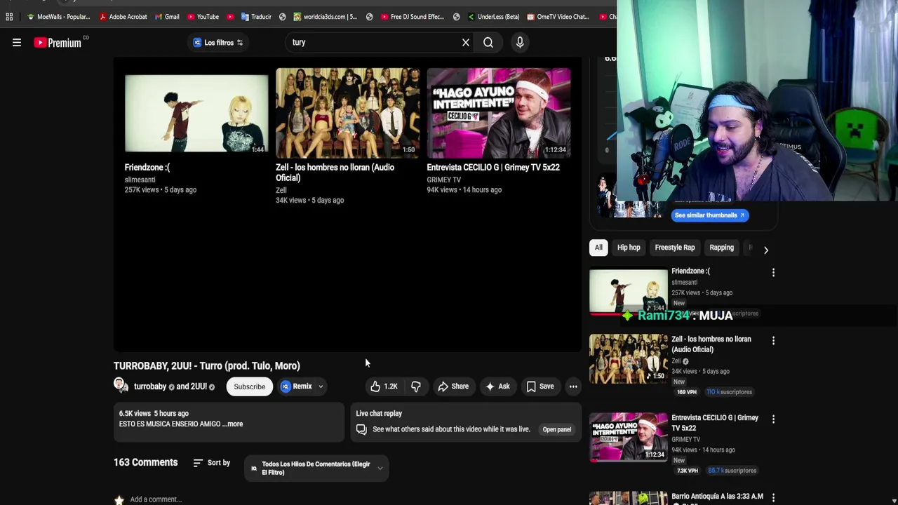
Task: Select the All filter chip
Action: coord(598,248)
